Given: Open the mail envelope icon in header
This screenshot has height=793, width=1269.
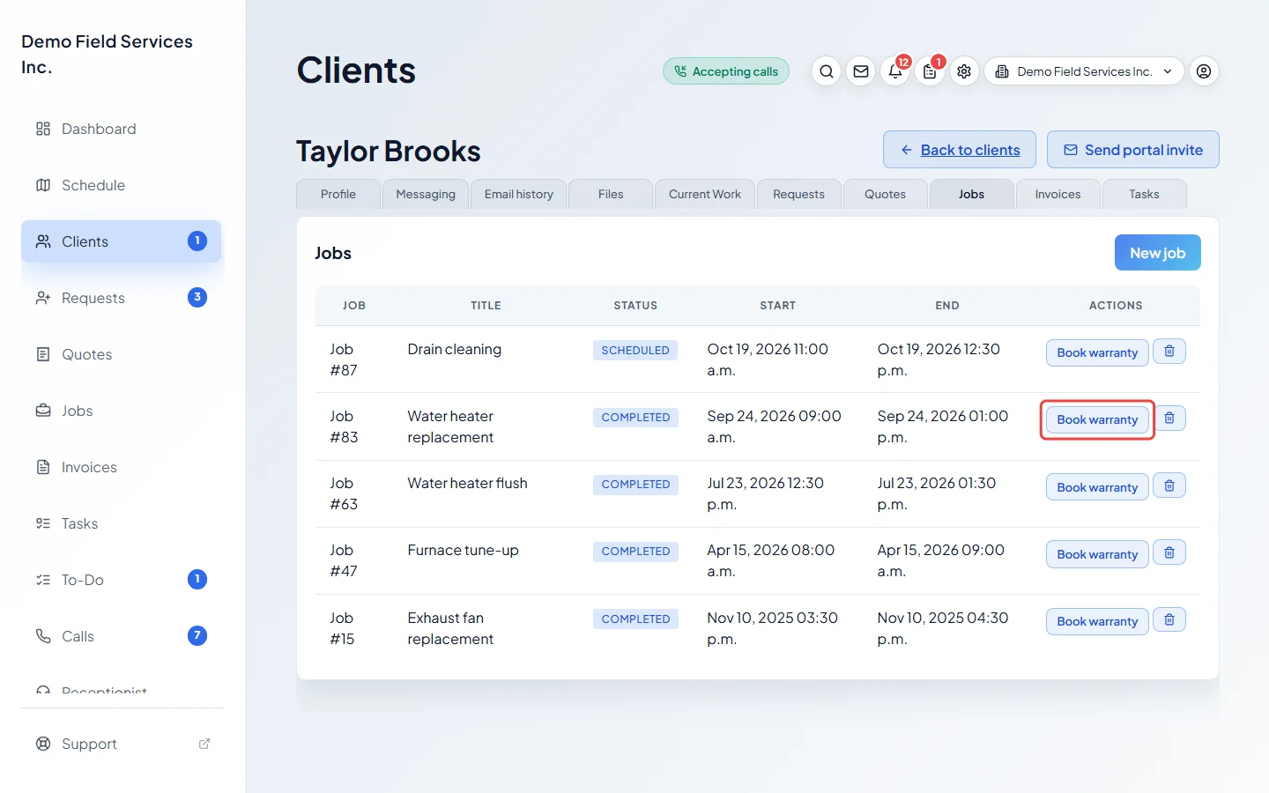Looking at the screenshot, I should click(x=861, y=71).
